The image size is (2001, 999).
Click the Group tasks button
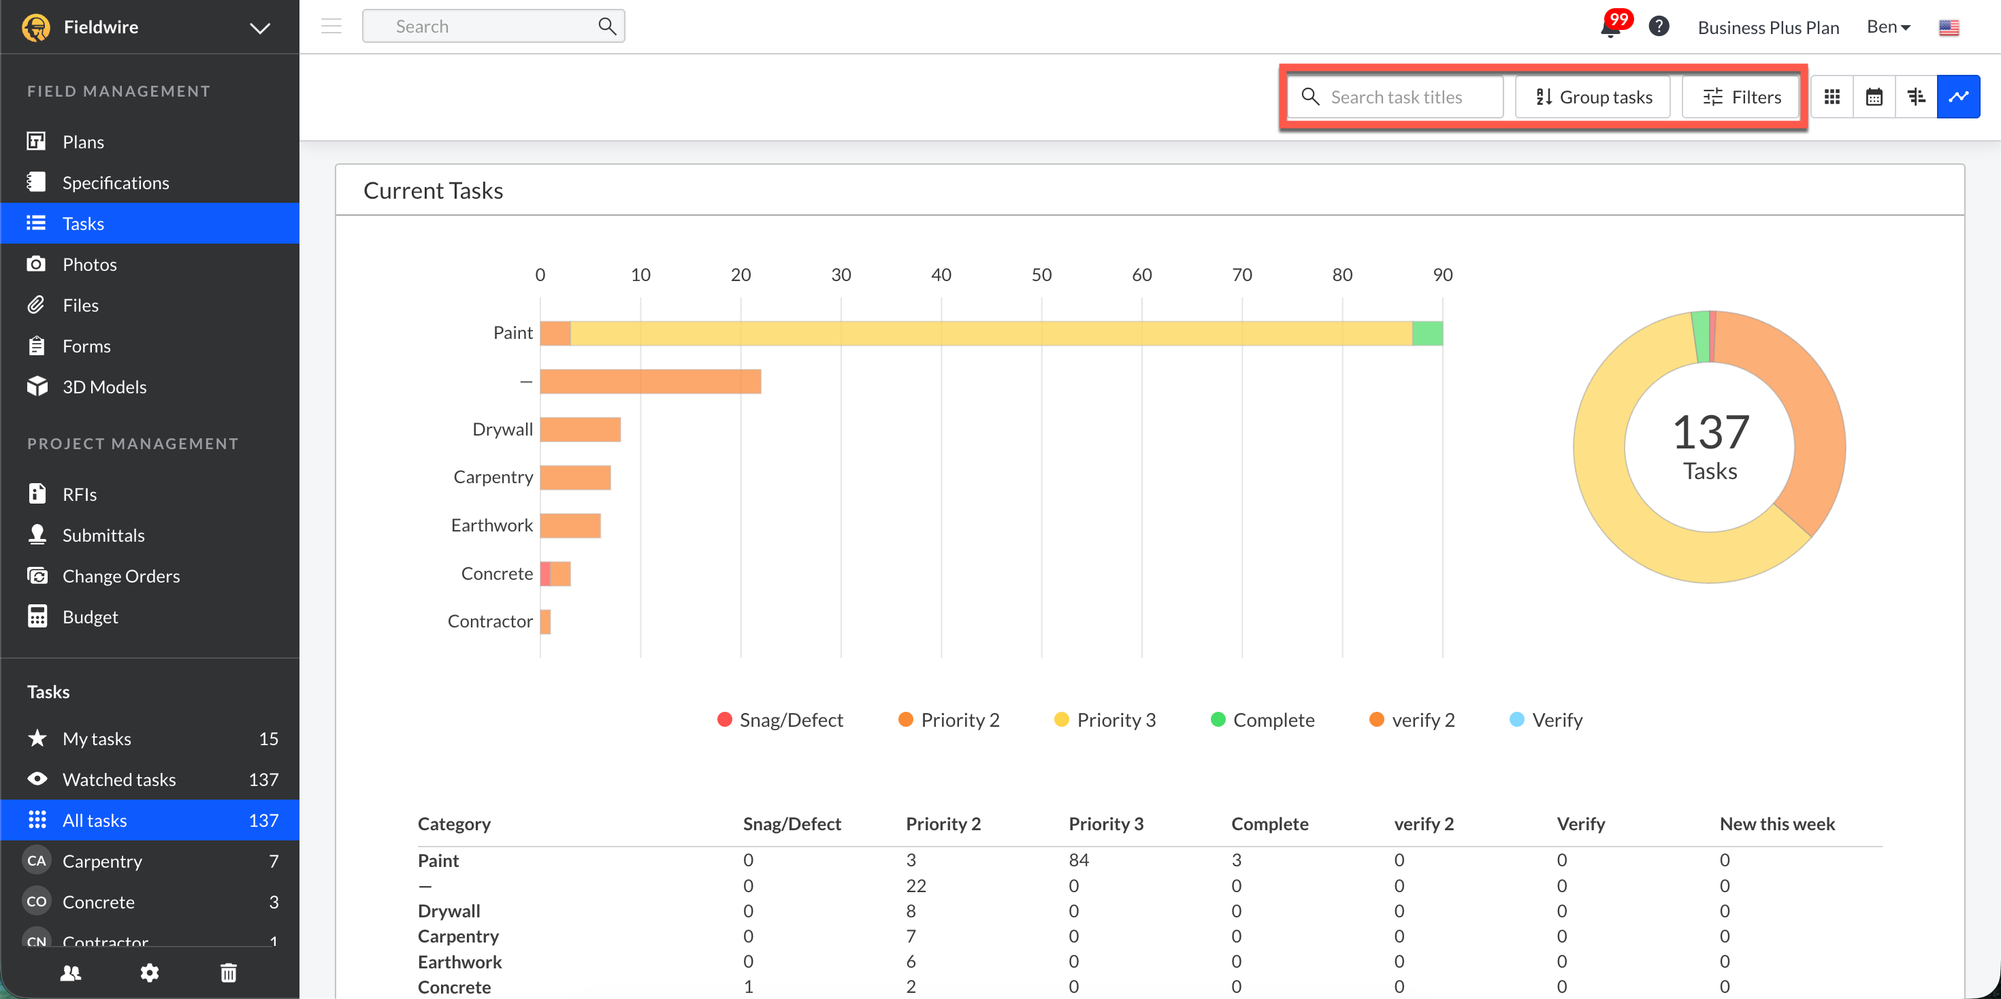pyautogui.click(x=1593, y=97)
